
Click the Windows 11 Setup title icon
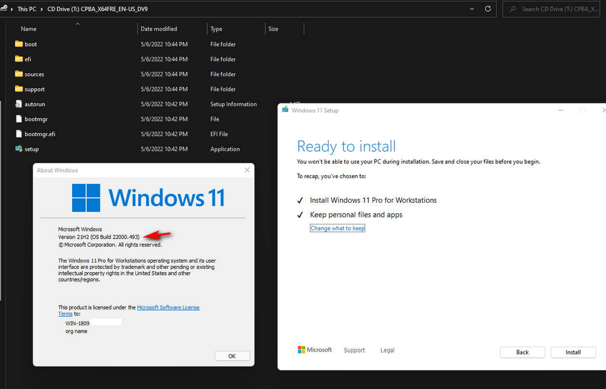pyautogui.click(x=285, y=110)
